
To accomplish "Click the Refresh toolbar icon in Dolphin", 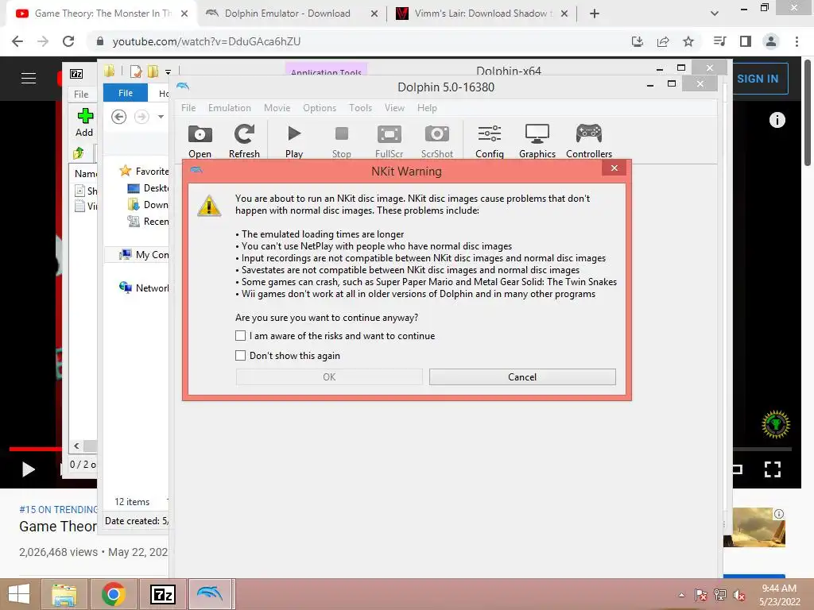I will pos(244,141).
